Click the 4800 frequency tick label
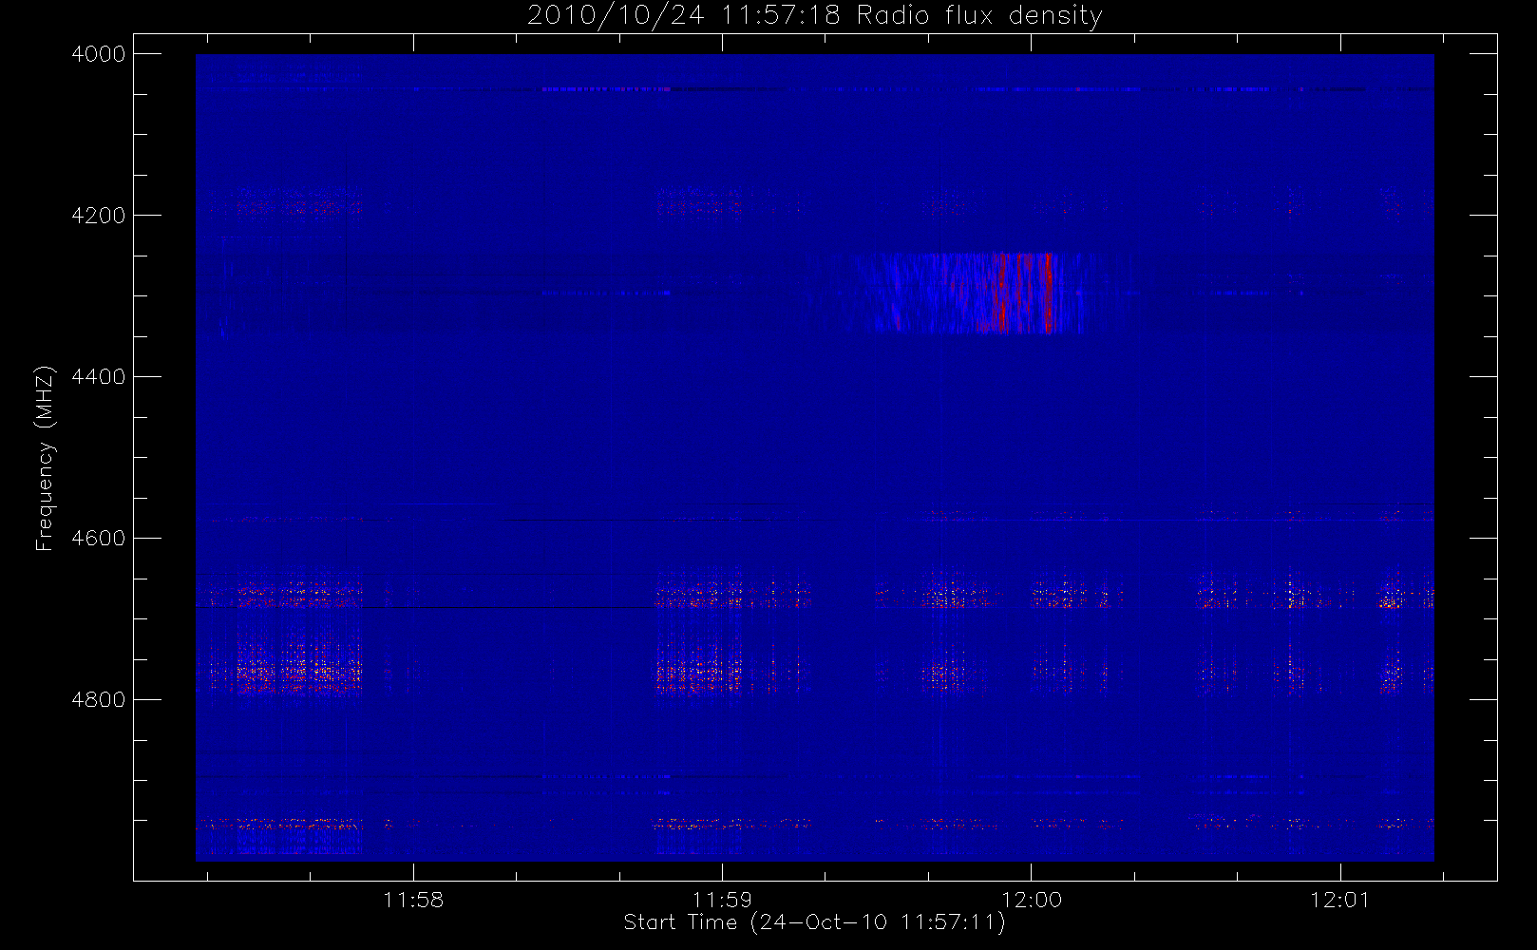Screen dimensions: 1537x950 (x=99, y=700)
